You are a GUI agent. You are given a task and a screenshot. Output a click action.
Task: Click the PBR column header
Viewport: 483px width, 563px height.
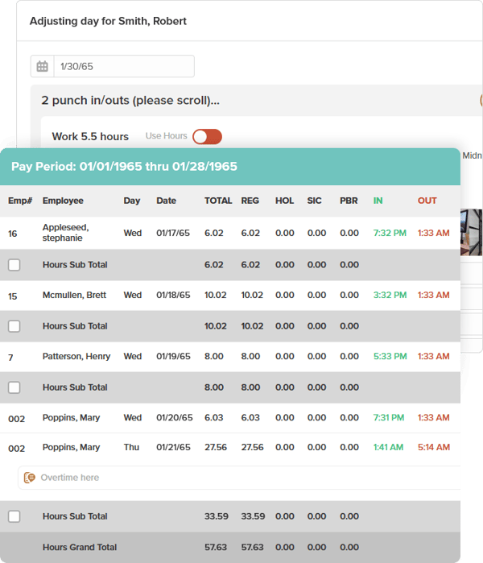(349, 201)
